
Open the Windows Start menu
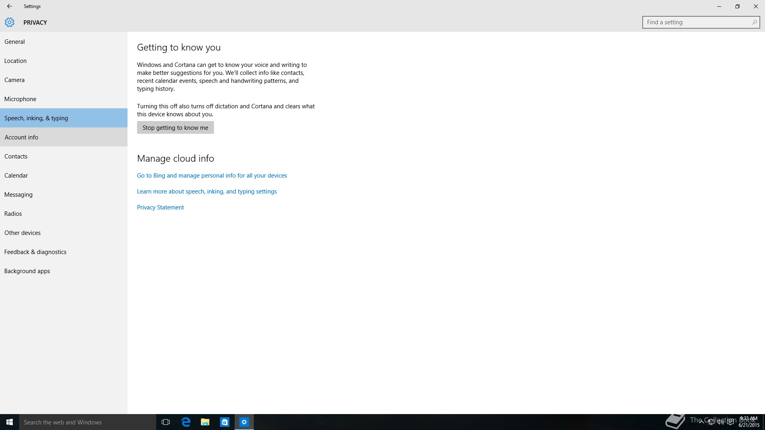click(x=10, y=422)
